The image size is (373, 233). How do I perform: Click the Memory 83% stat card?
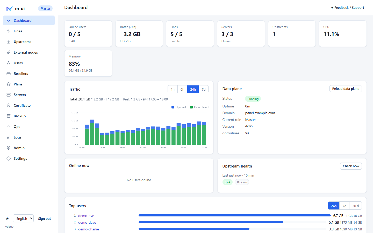[88, 63]
